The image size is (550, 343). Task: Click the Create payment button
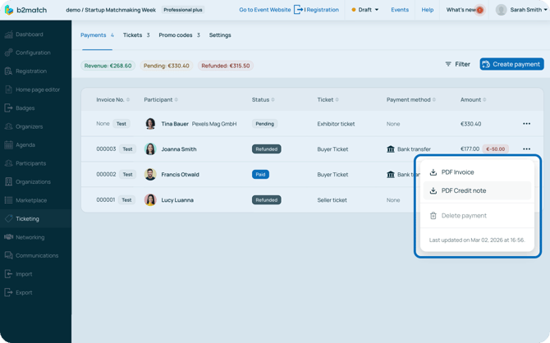click(x=511, y=64)
